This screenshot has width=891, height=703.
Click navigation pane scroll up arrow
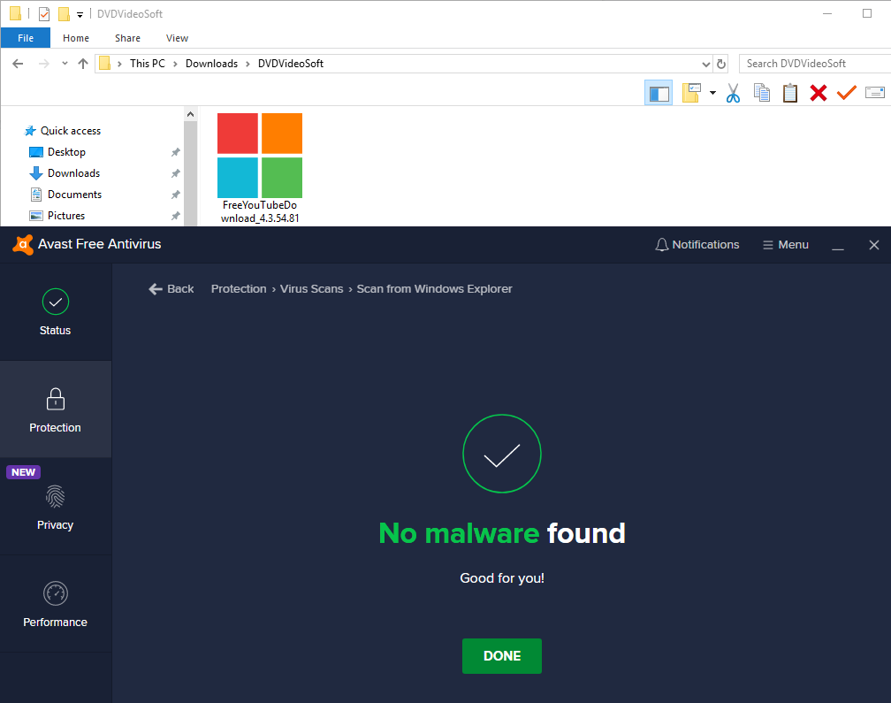coord(190,114)
